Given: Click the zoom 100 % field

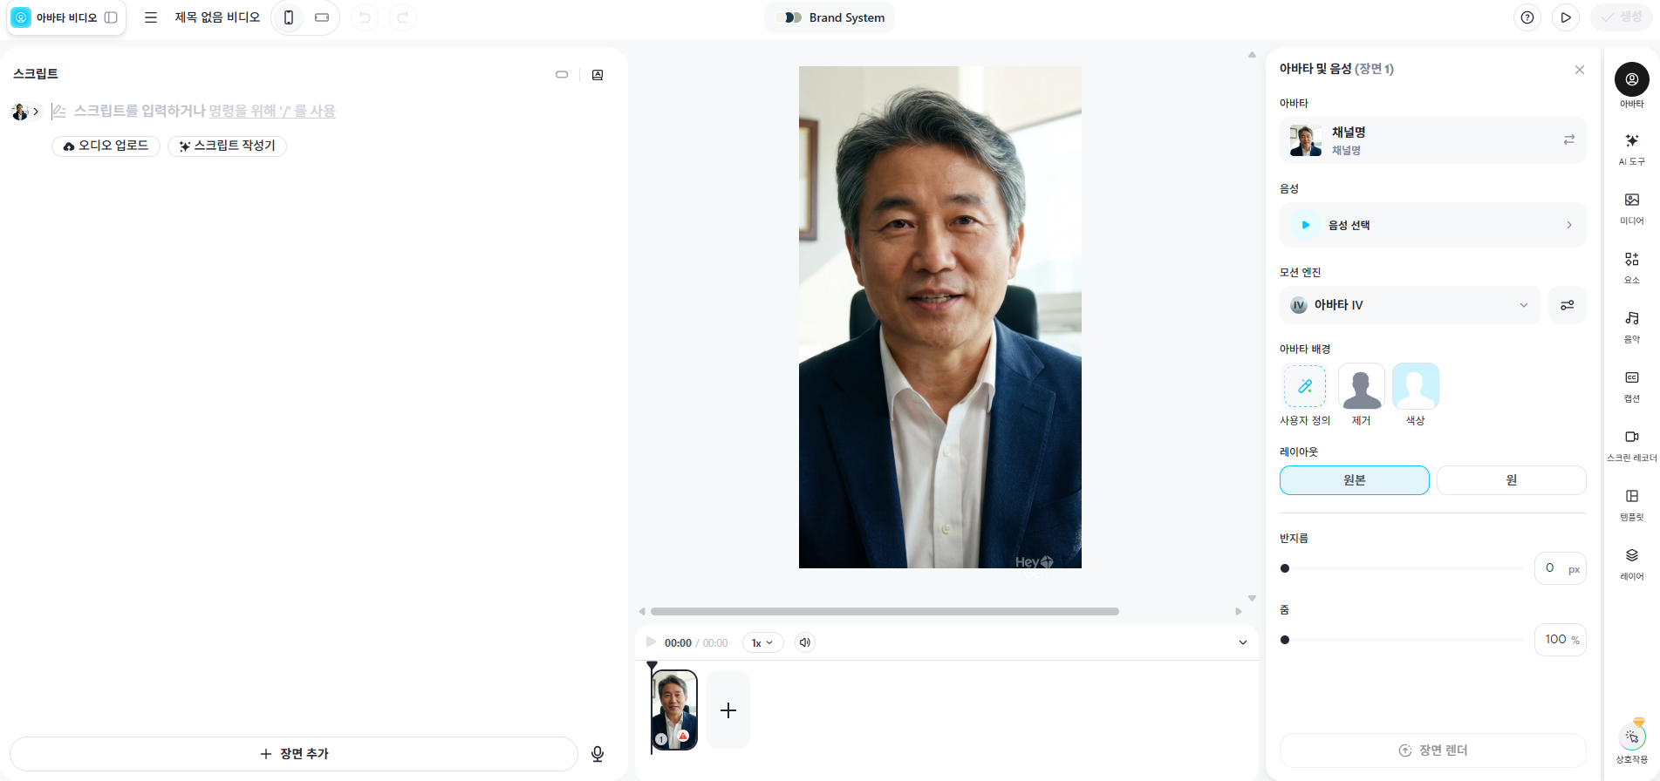Looking at the screenshot, I should coord(1560,640).
